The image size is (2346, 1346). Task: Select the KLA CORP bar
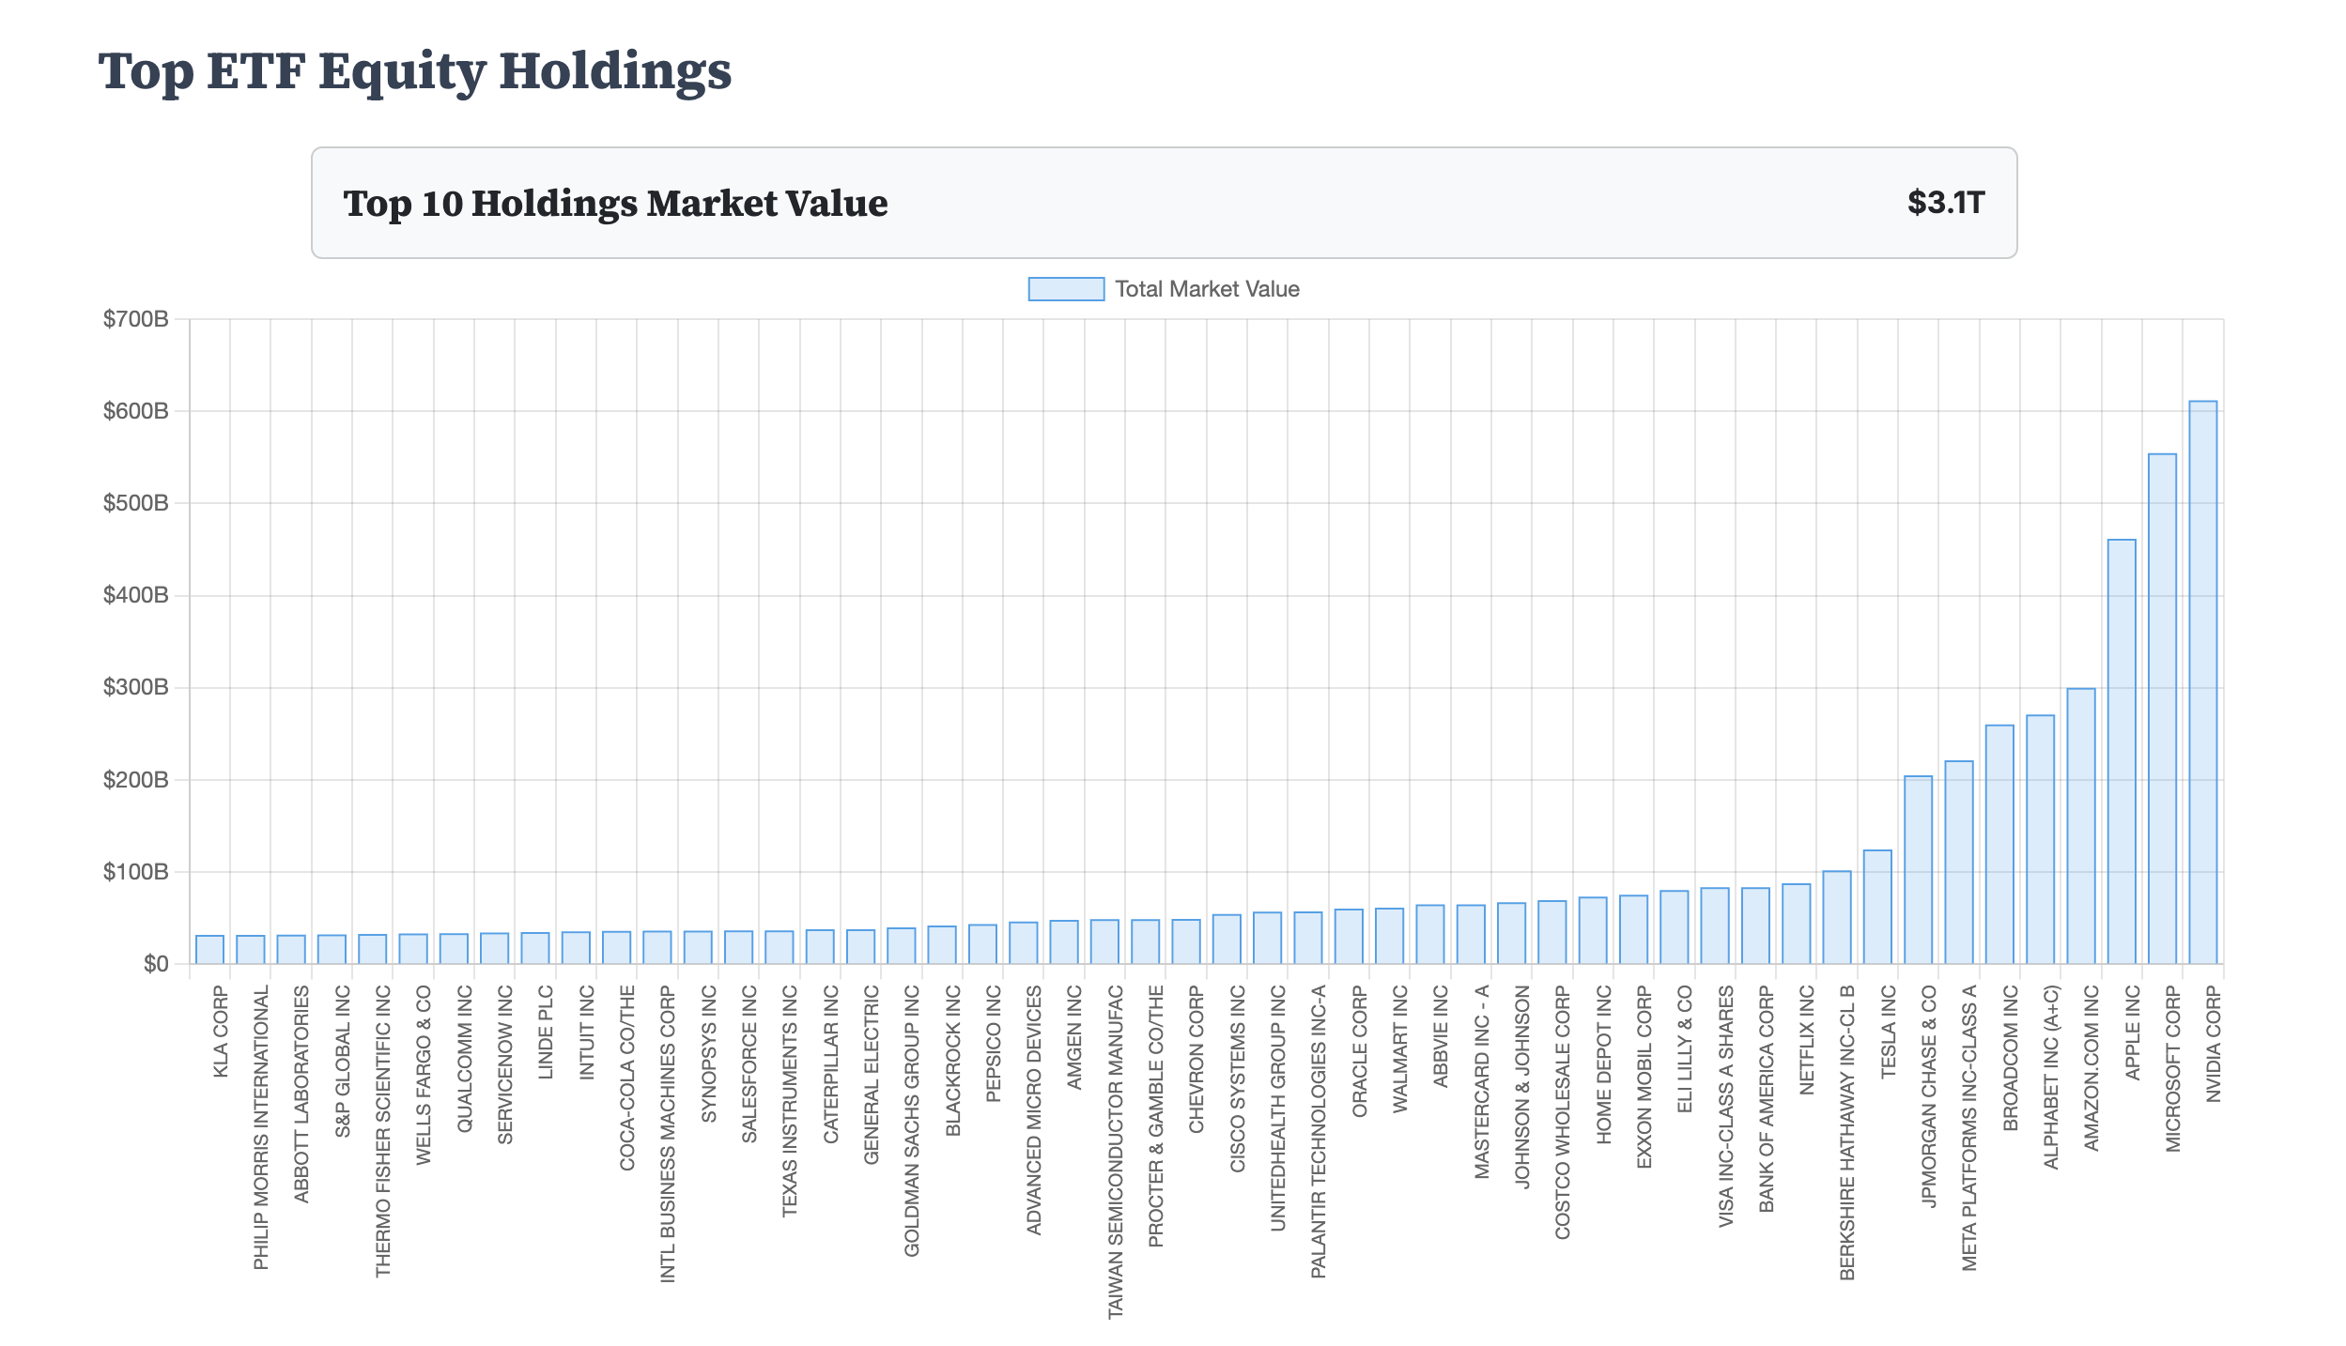tap(209, 949)
